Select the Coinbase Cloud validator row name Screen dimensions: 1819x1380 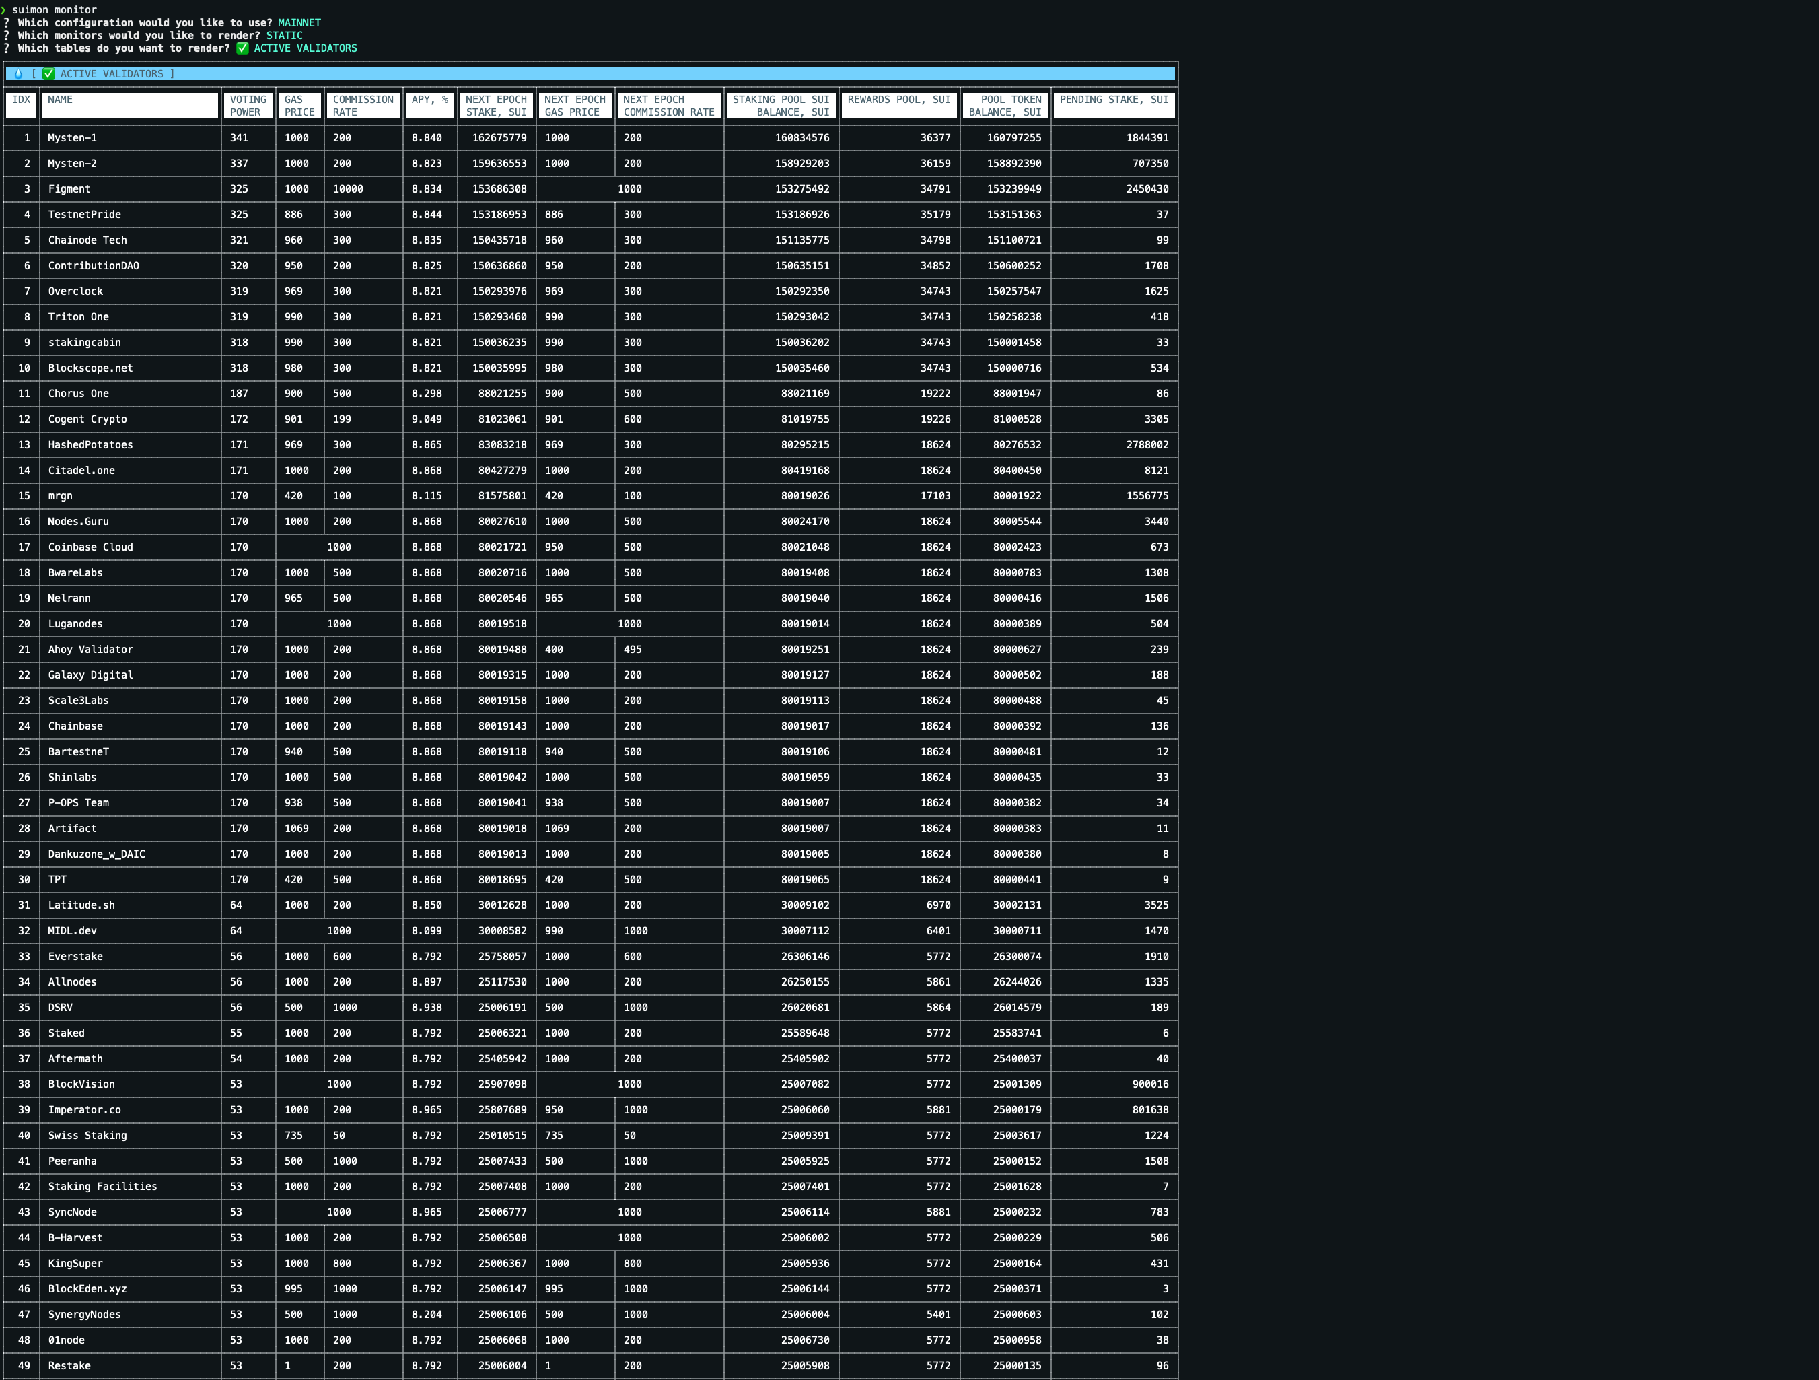(x=90, y=547)
